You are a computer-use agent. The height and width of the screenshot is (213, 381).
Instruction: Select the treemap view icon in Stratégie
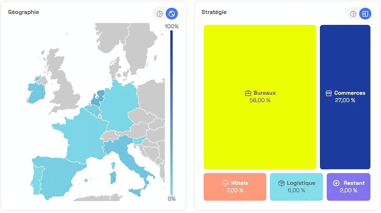[x=365, y=14]
